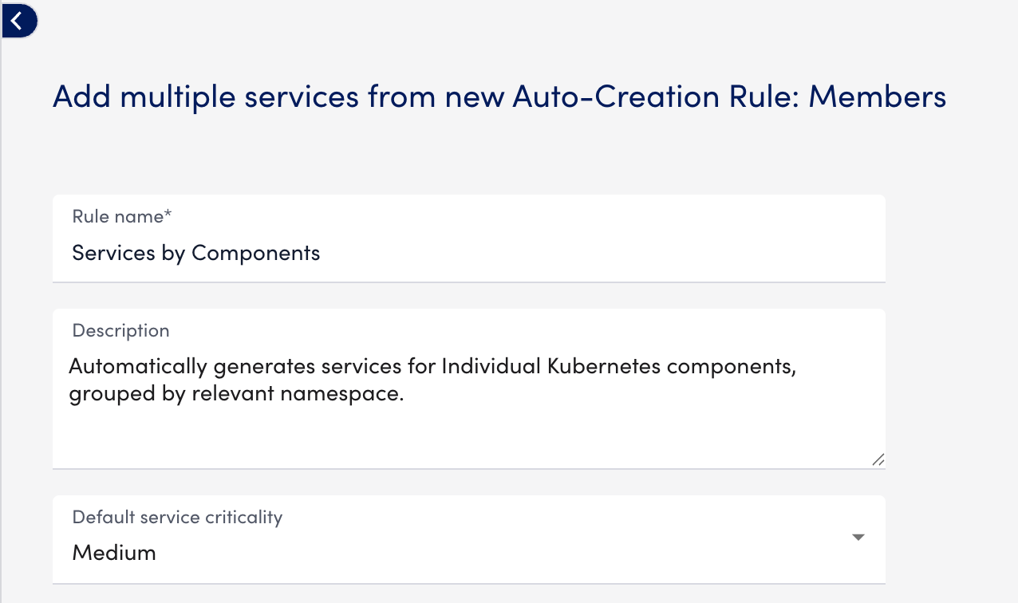This screenshot has height=603, width=1018.
Task: Click the "Rule name*" field label
Action: 122,216
